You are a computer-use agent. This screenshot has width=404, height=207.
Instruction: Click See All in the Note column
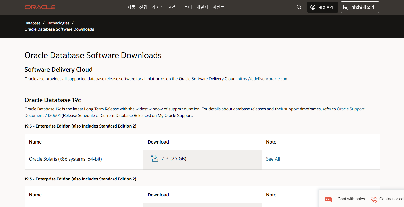tap(273, 159)
